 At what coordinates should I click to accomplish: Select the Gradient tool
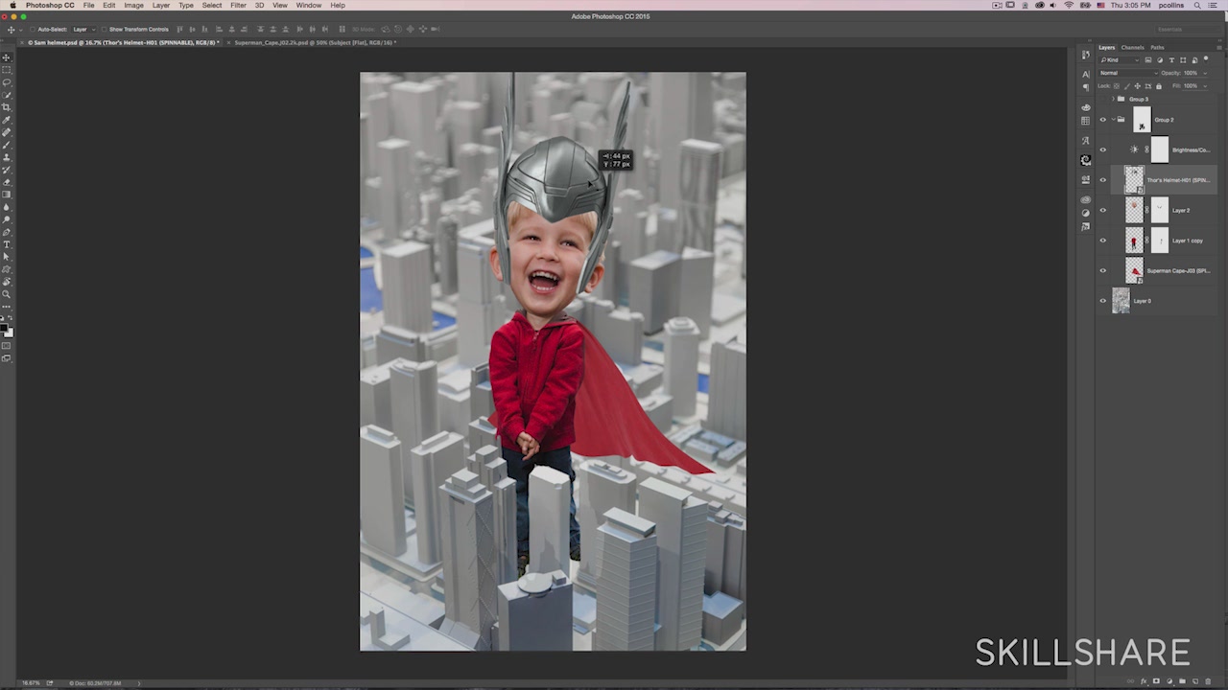7,195
